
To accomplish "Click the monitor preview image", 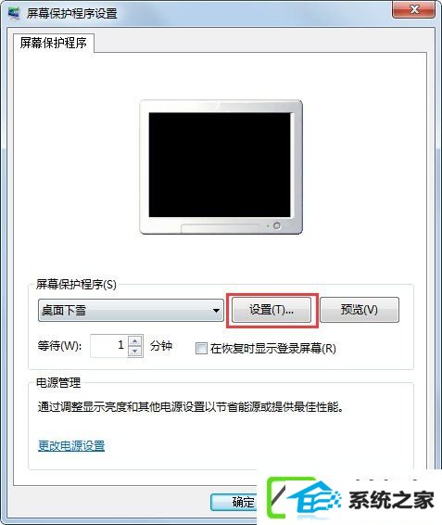I will [x=221, y=167].
